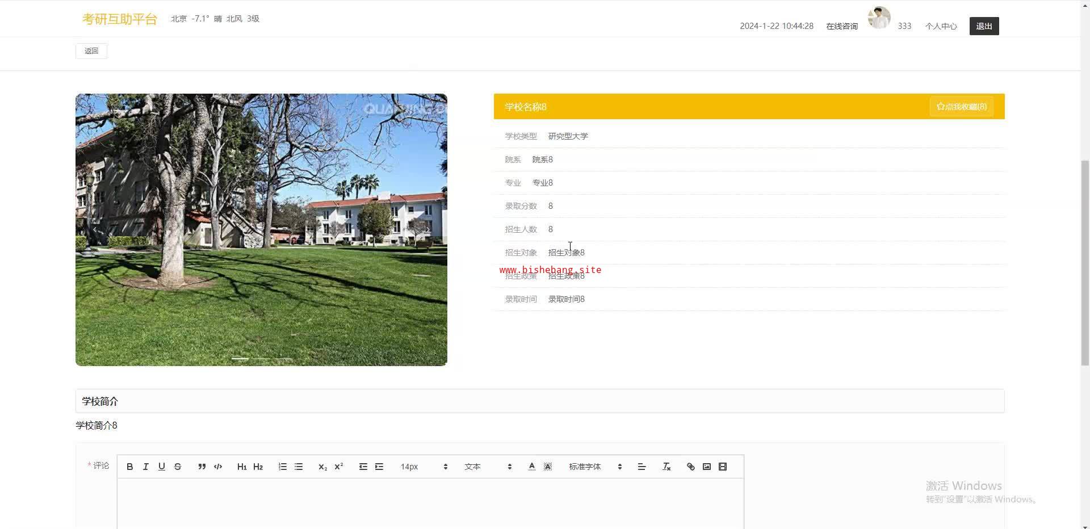Click inside the comment text area
This screenshot has width=1090, height=529.
tap(430, 502)
